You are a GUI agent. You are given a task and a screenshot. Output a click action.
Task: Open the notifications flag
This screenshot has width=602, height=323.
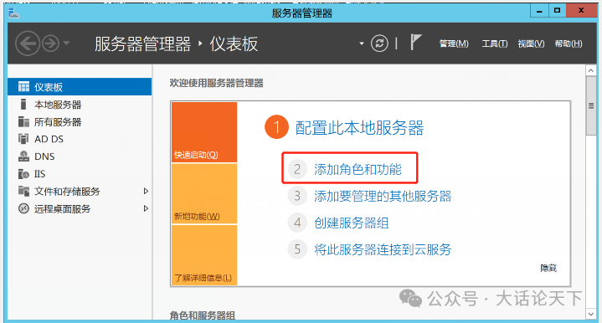[415, 42]
